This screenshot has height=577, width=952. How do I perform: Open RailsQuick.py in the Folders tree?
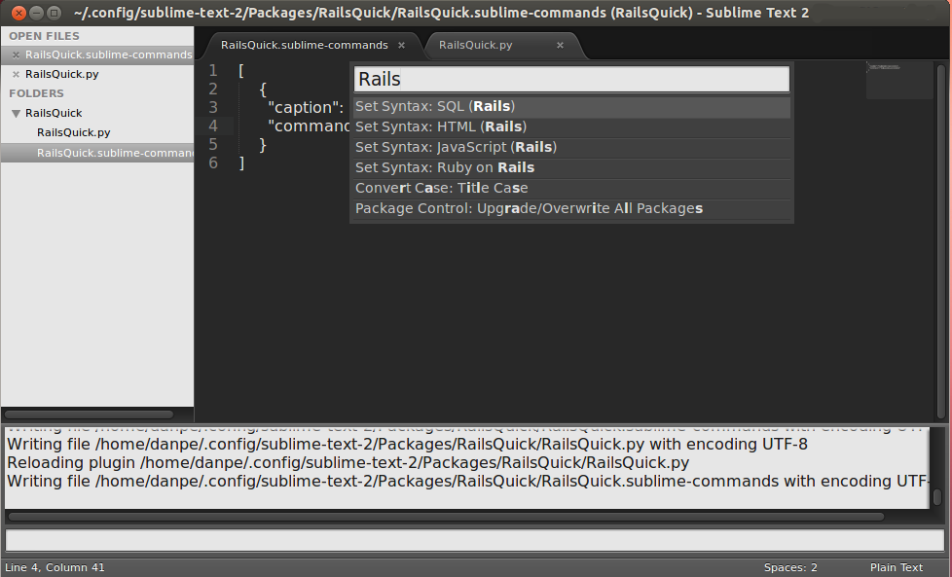click(73, 132)
